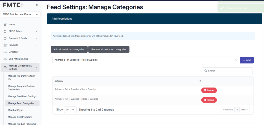Click the Sub-Affiliate Links icon
Image resolution: width=264 pixels, height=125 pixels.
[x=5, y=59]
